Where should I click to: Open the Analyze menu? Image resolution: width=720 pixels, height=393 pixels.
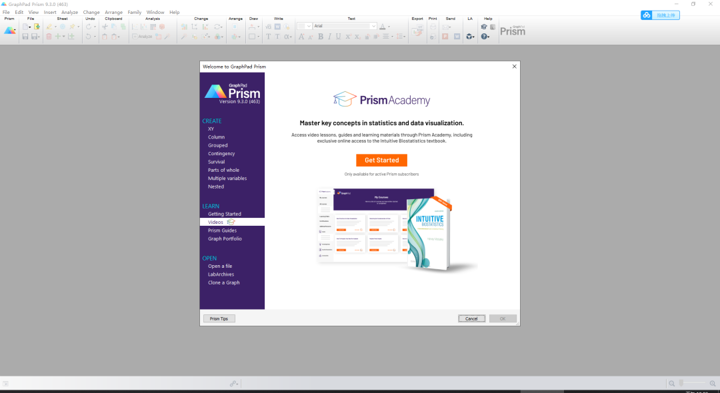click(69, 12)
